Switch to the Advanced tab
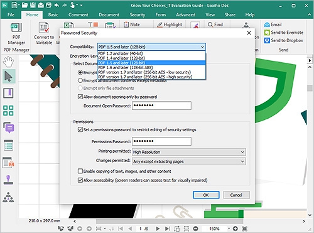The width and height of the screenshot is (314, 233). pyautogui.click(x=185, y=14)
